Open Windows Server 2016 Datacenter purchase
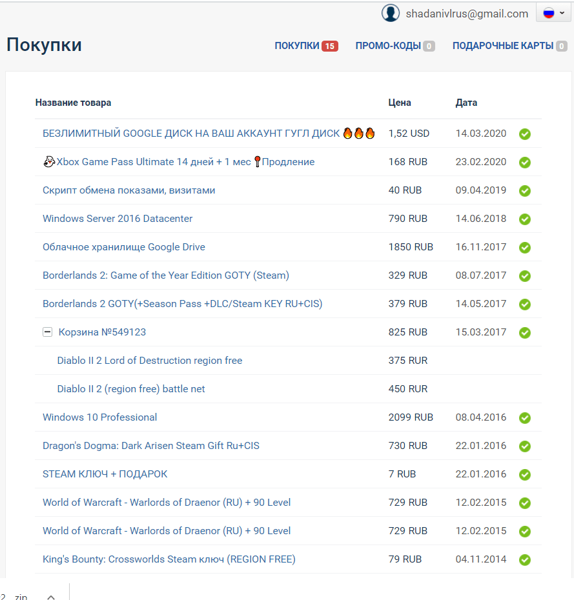Image resolution: width=574 pixels, height=600 pixels. tap(117, 219)
